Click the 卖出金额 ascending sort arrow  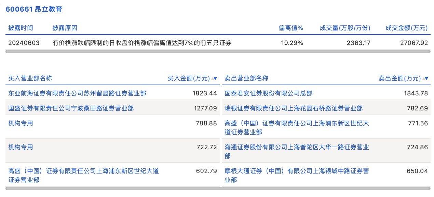423,78
